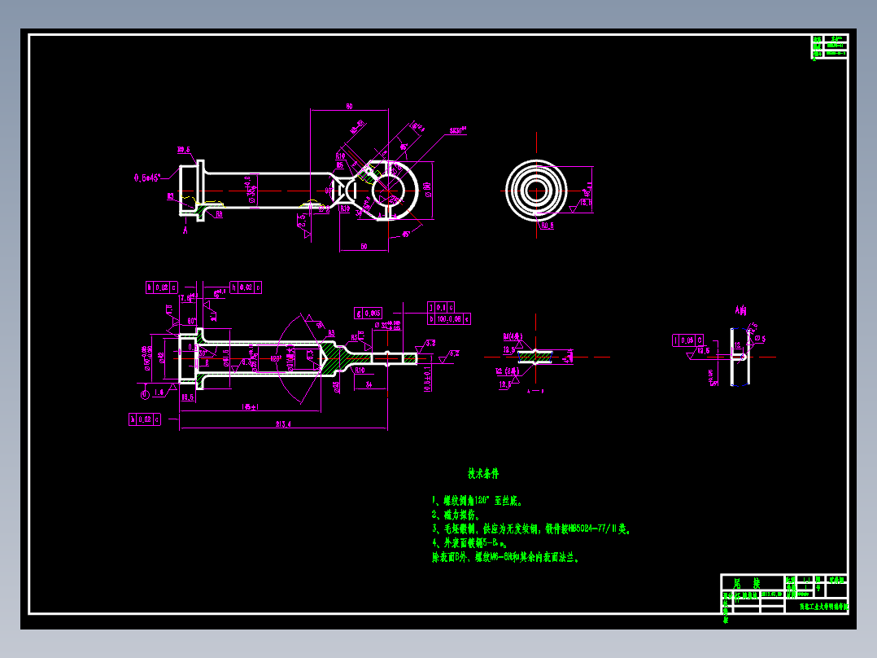Select the R4(4处) radius note
877x658 pixels.
tap(513, 337)
